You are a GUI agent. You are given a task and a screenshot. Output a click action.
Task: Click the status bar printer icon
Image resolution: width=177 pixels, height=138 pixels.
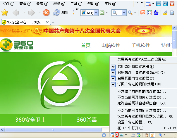coord(133,135)
